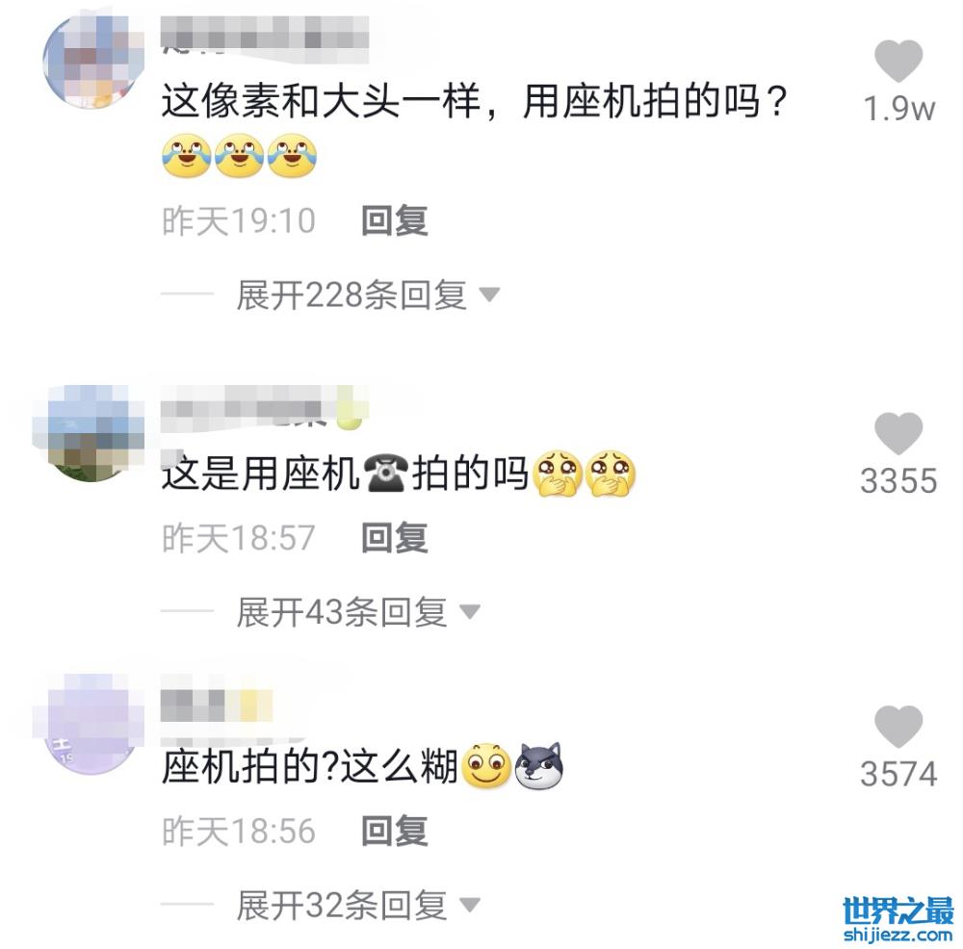Open third commenter's purple avatar
The image size is (963, 949).
90,725
